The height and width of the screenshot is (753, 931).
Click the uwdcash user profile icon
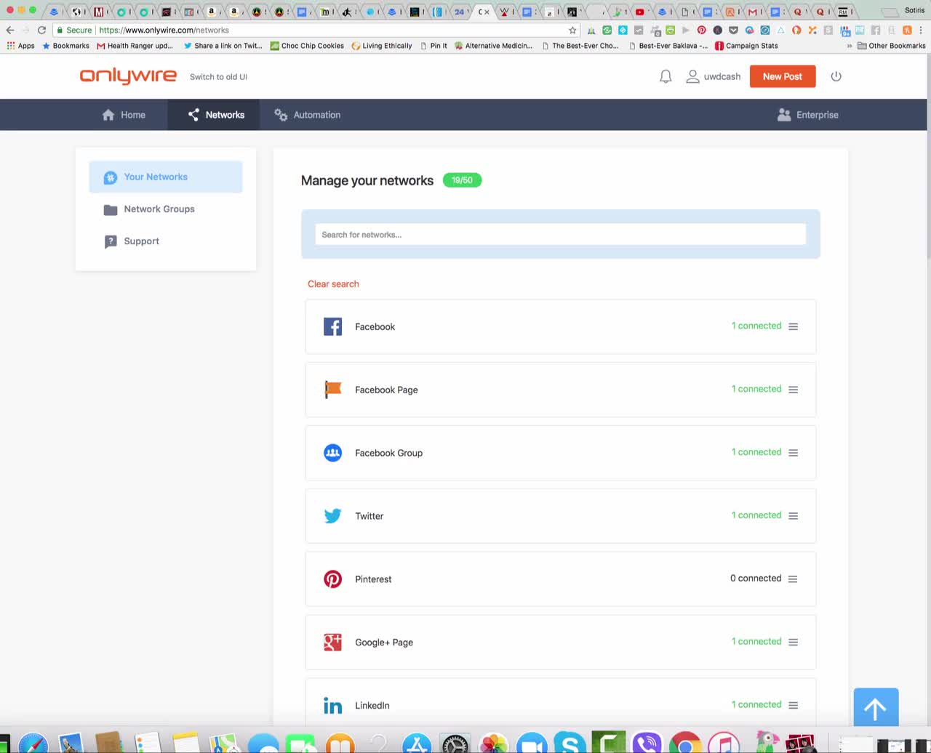[x=692, y=76]
